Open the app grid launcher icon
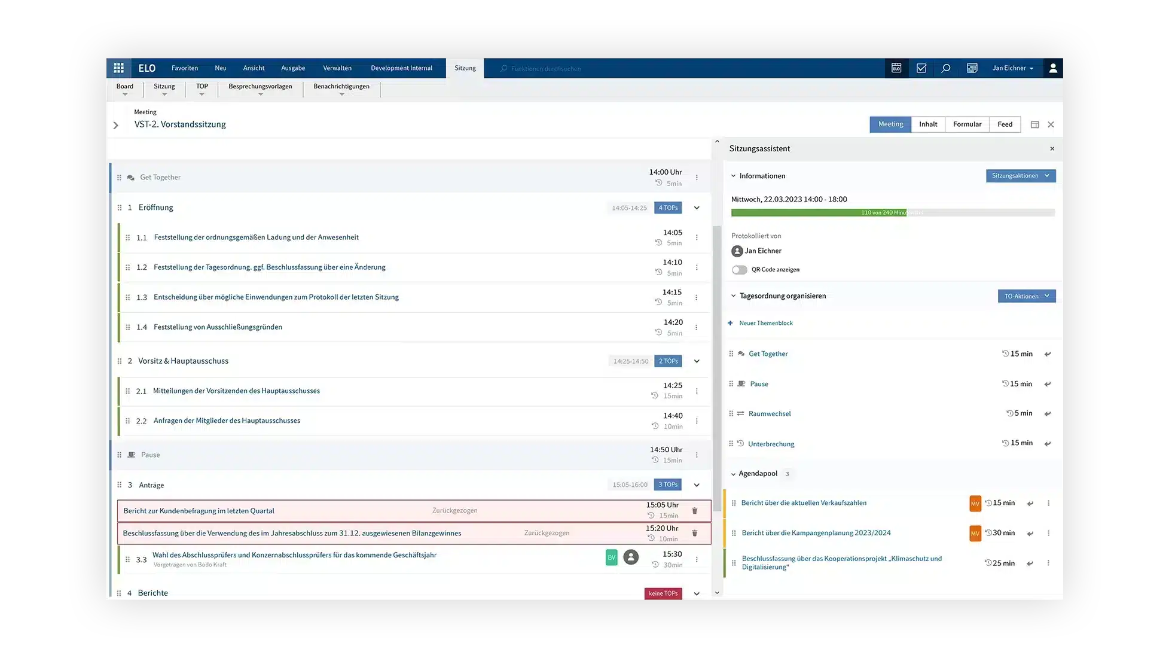Image resolution: width=1169 pixels, height=658 pixels. 118,68
